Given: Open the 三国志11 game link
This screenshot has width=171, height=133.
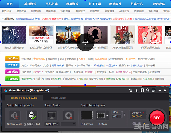Looking at the screenshot, I should tap(71, 66).
